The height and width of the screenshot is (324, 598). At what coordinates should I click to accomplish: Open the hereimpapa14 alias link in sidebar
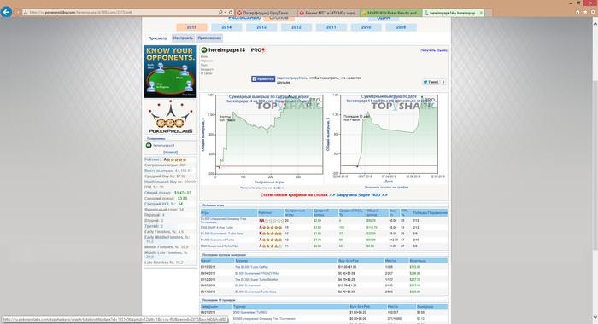point(164,146)
